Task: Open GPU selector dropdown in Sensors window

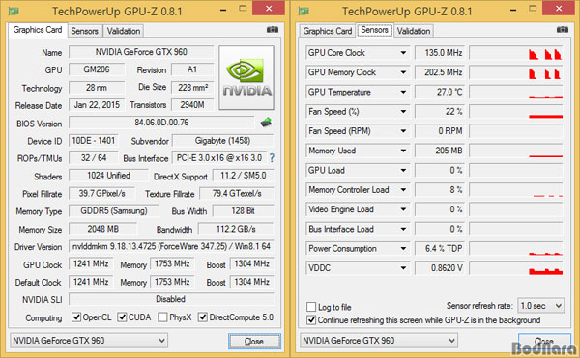Action: click(x=379, y=341)
